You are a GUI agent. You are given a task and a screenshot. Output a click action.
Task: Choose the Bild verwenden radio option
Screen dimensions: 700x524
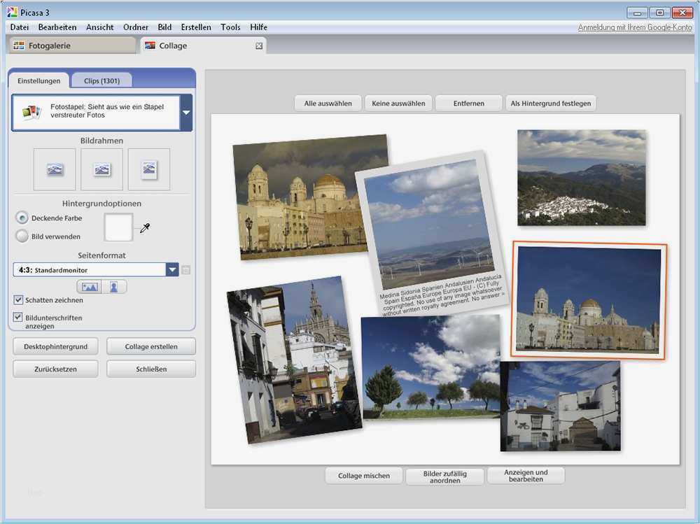22,236
